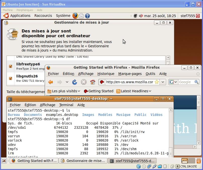
Task: Uncheck the libgnutls26 update
Action: tap(11, 78)
